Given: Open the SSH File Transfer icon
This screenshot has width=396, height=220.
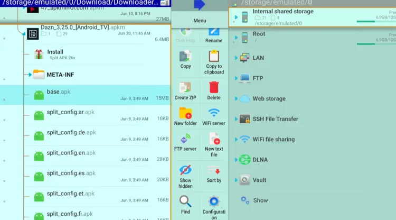Looking at the screenshot, I should pos(244,119).
